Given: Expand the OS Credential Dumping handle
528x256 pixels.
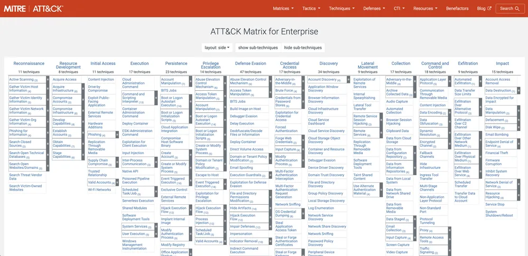Looking at the screenshot, I should [x=303, y=214].
